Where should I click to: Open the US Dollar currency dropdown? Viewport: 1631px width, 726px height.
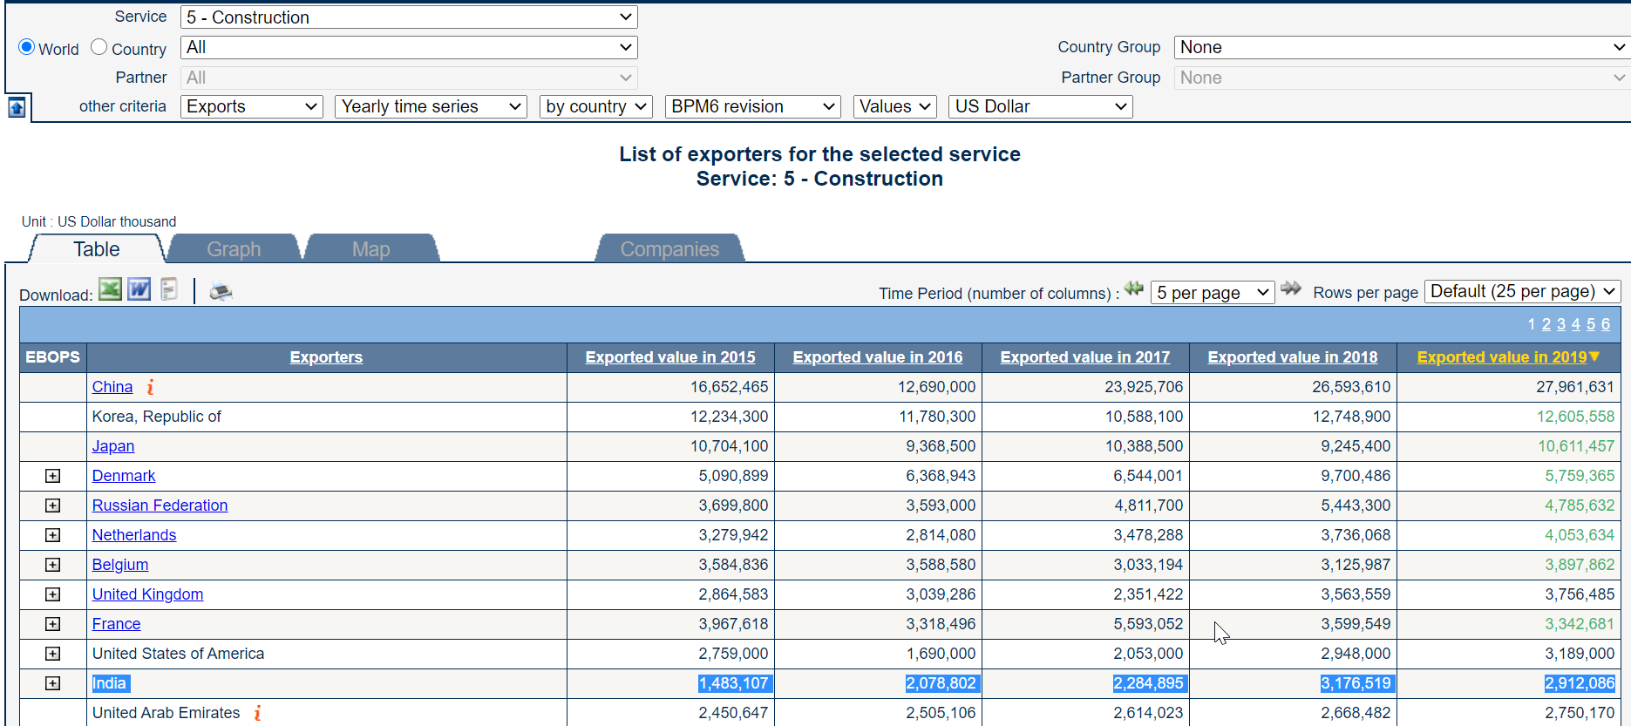(x=1041, y=106)
